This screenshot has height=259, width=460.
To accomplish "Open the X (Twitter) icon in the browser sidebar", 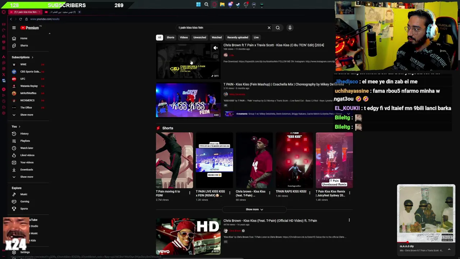I will [4, 74].
